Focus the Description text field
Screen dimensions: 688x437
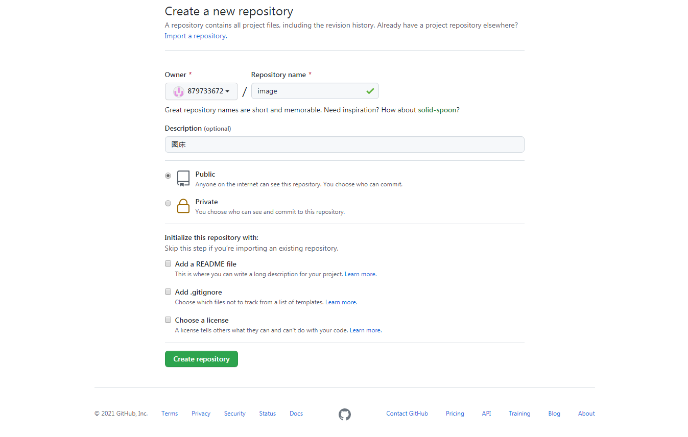coord(344,144)
